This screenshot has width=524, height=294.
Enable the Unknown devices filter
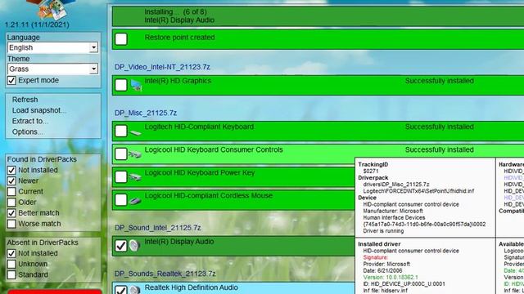click(x=11, y=264)
